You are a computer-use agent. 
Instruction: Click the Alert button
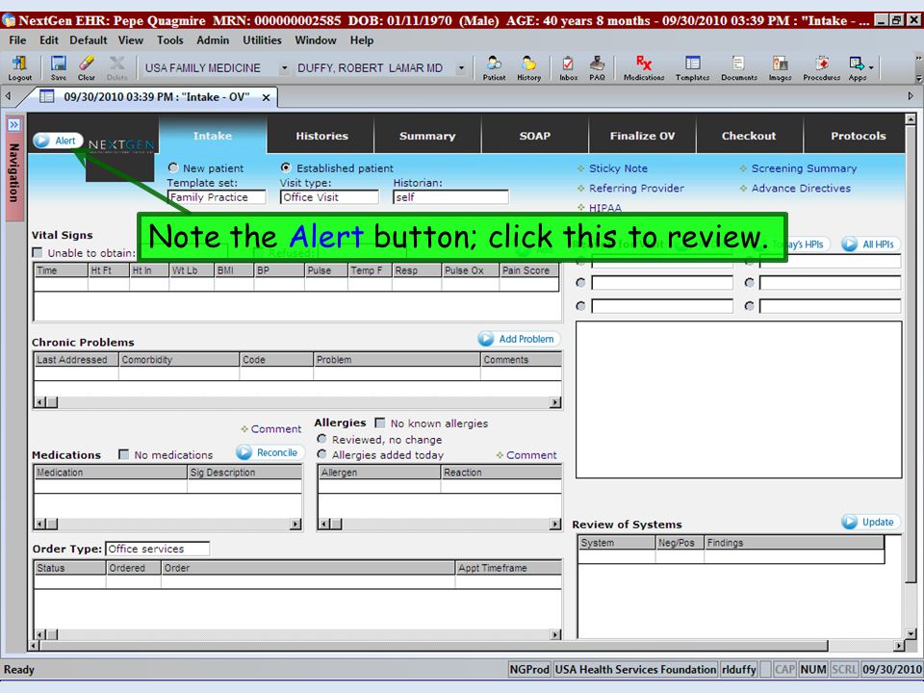58,141
